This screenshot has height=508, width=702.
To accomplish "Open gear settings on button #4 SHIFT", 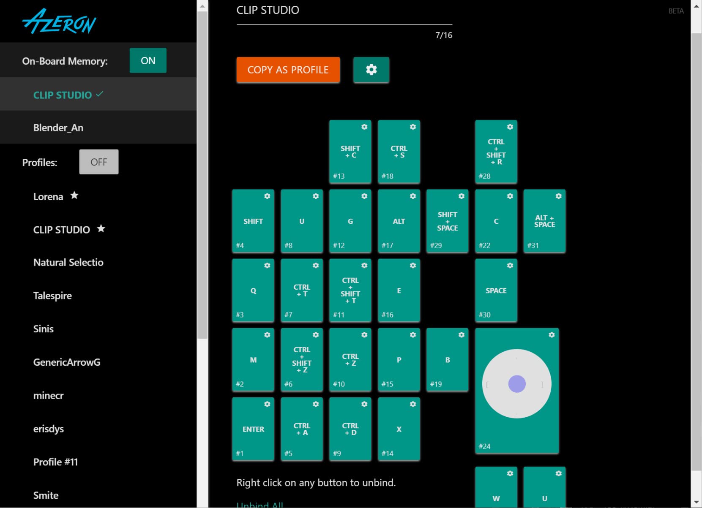I will coord(267,196).
